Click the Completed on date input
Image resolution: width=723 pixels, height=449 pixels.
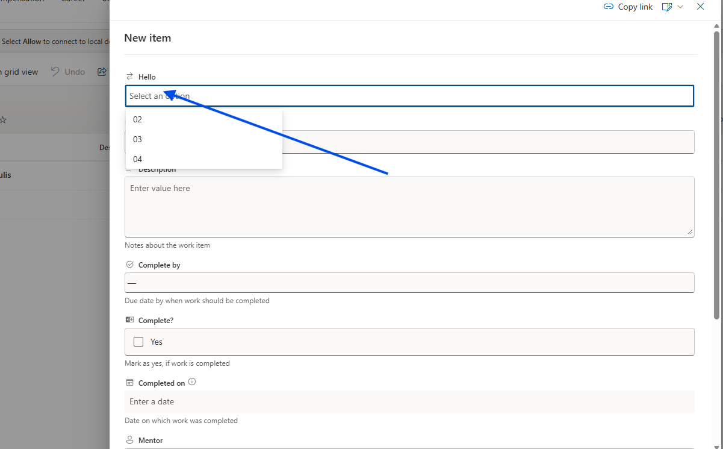click(x=409, y=401)
